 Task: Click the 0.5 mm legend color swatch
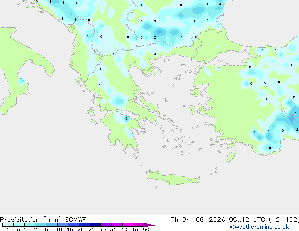point(19,225)
